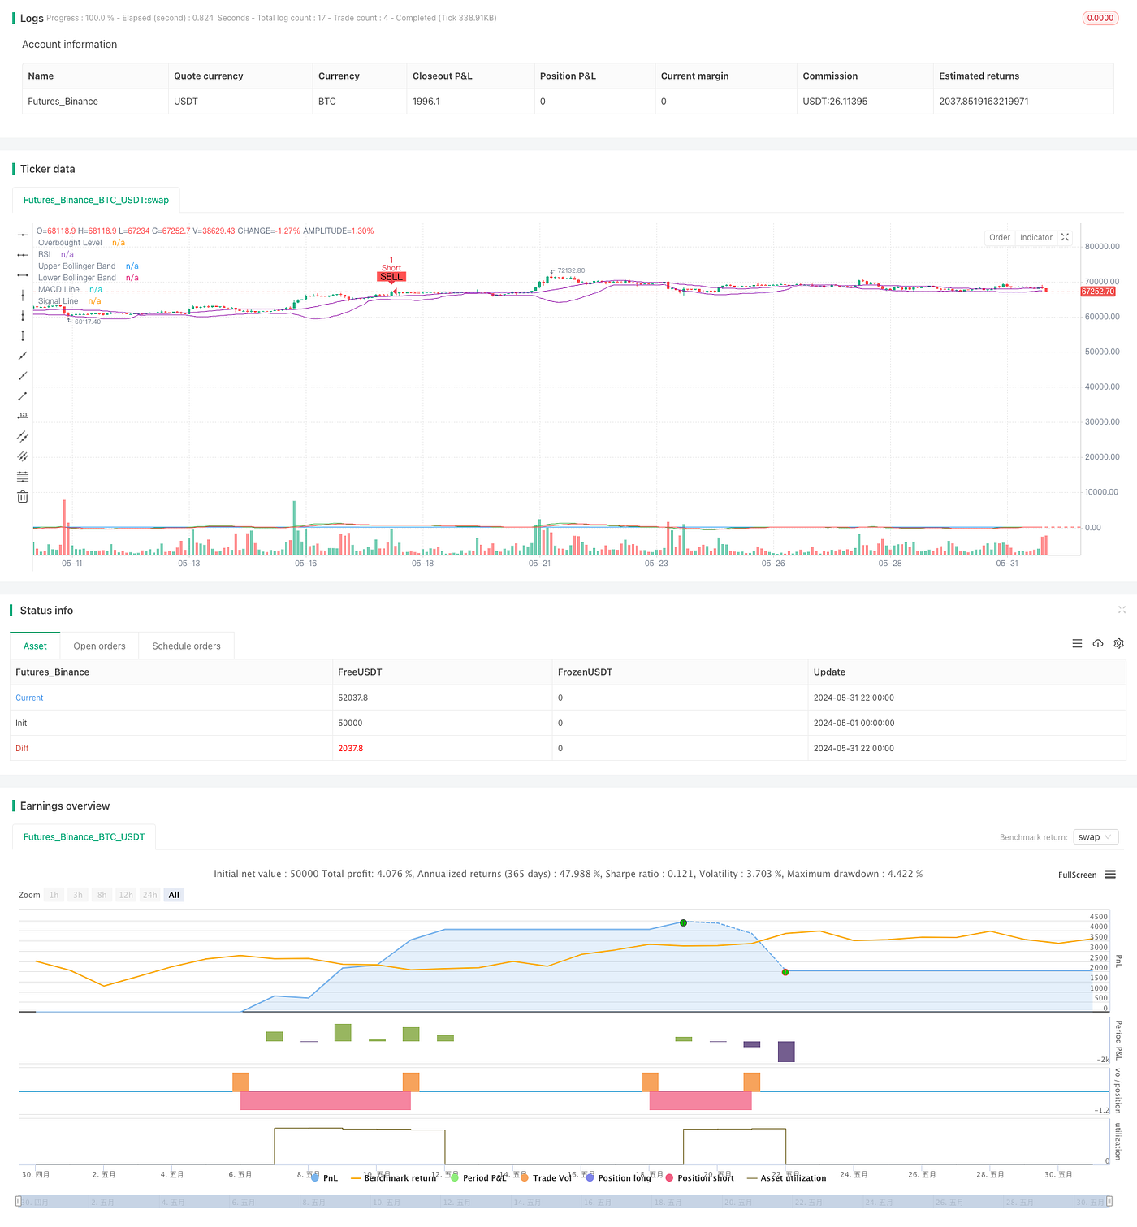Viewport: 1137px width, 1227px height.
Task: Select the parallel channel drawing tool
Action: (22, 435)
